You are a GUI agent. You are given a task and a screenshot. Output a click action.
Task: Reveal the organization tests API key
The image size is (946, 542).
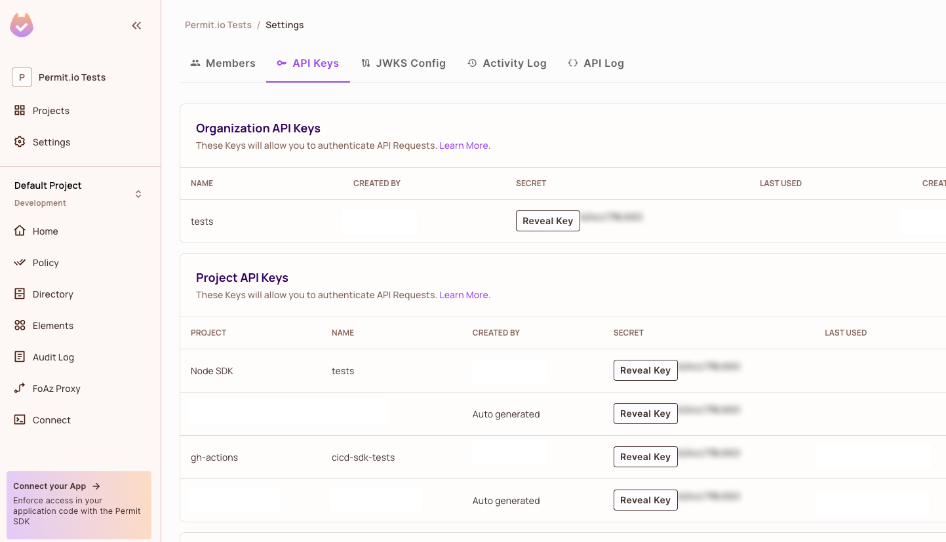pos(547,221)
